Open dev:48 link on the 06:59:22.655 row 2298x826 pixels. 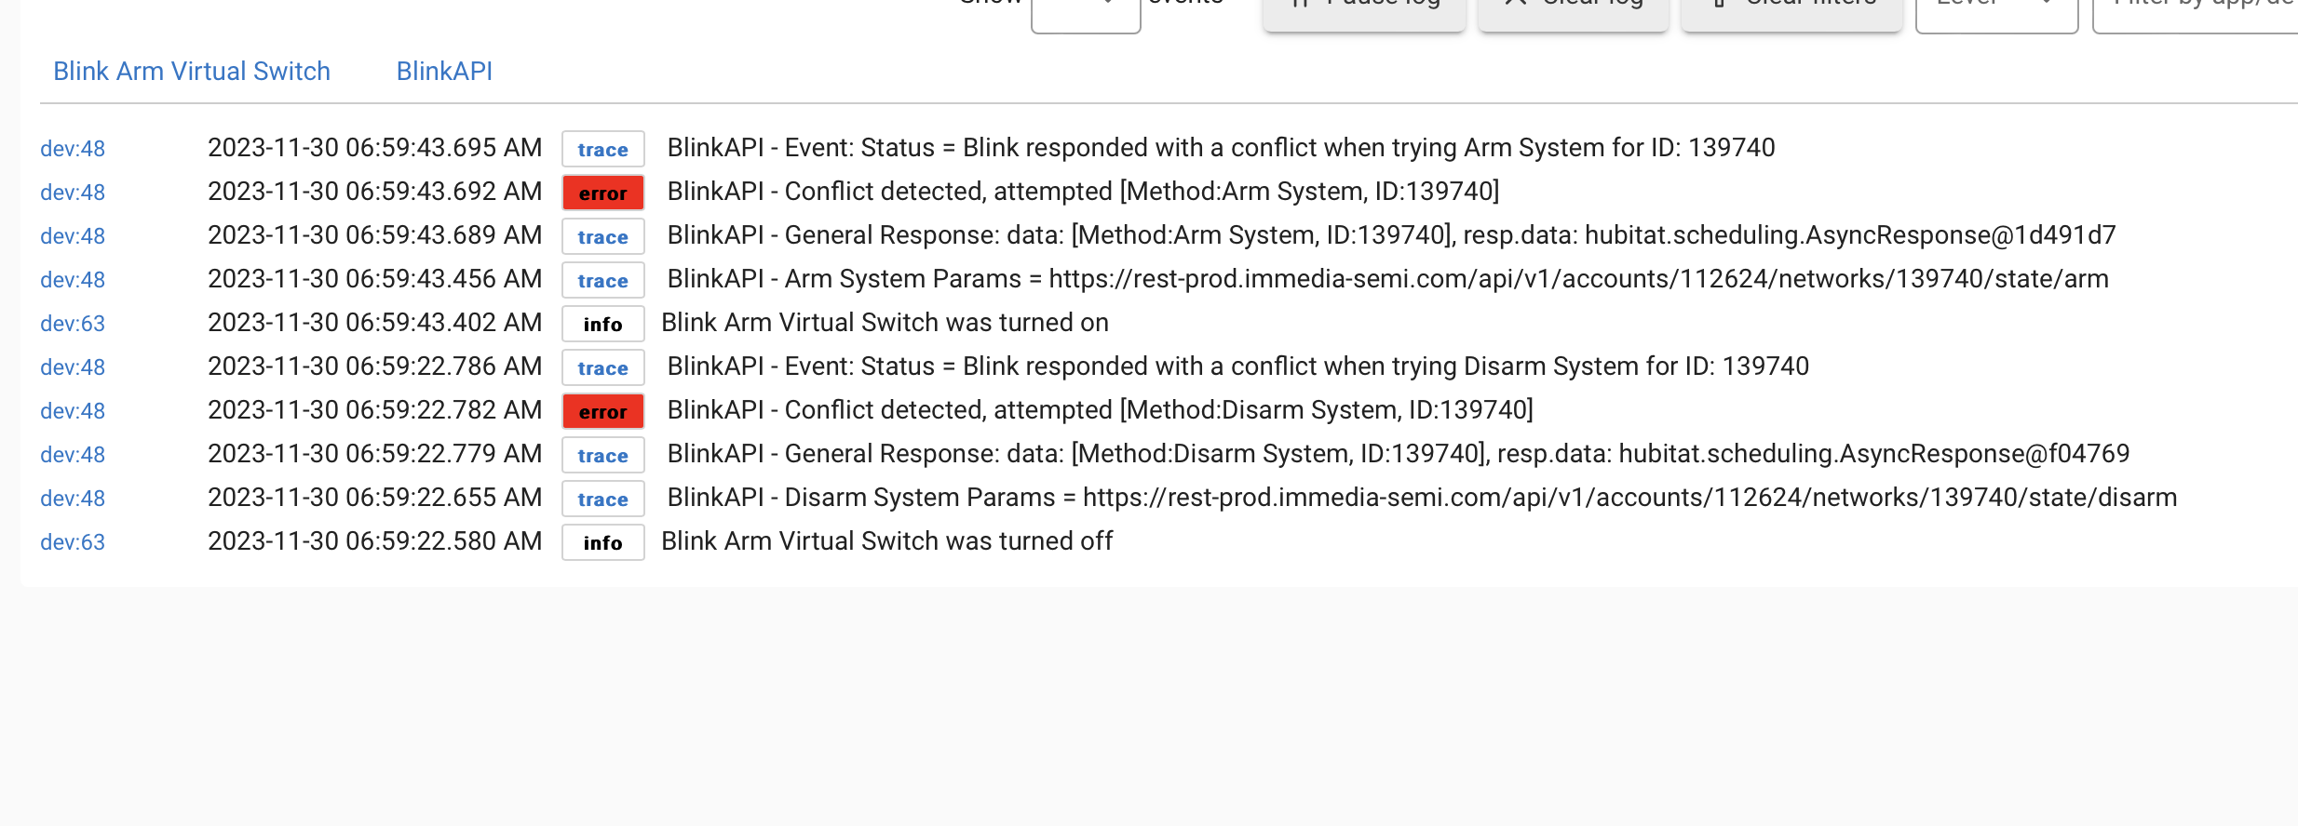pos(73,499)
